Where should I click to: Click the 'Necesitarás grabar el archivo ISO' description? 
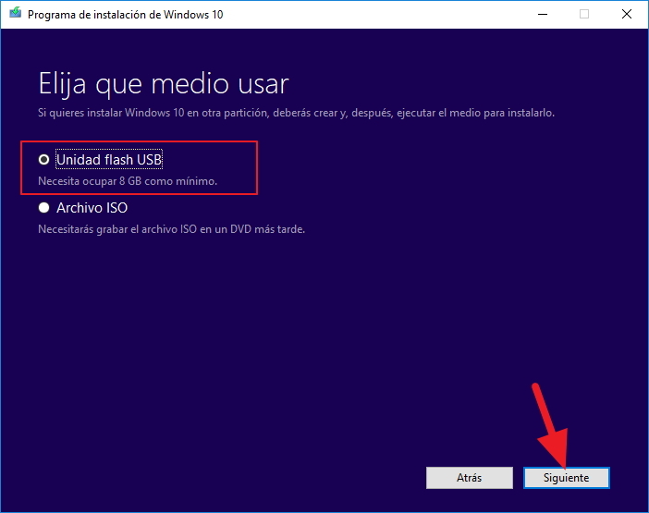tap(171, 229)
